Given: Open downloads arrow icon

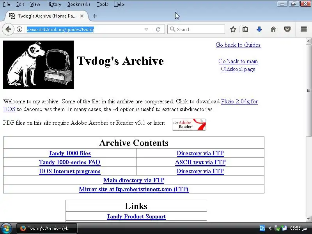Looking at the screenshot, I should [259, 30].
